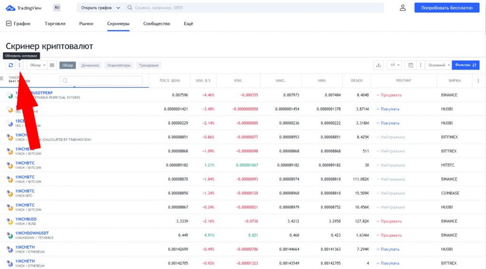Click the refresh interval icon
This screenshot has width=486, height=269.
coord(10,65)
